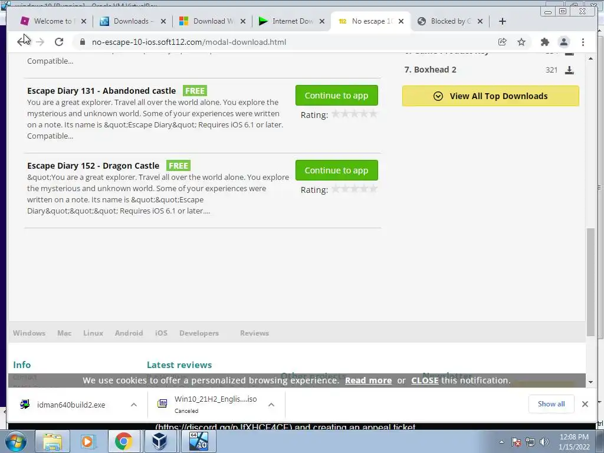Click the share page icon in address bar
The height and width of the screenshot is (453, 604).
click(503, 42)
